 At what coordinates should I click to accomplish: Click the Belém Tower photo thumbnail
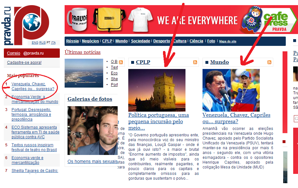157,90
